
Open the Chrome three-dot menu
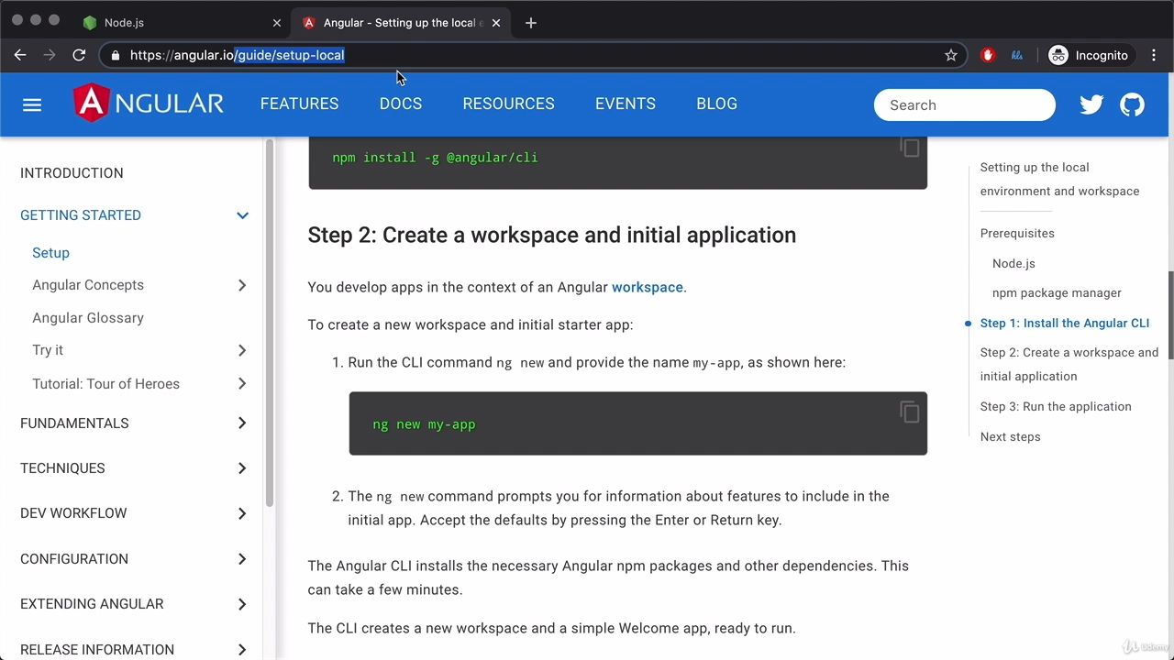[1154, 55]
